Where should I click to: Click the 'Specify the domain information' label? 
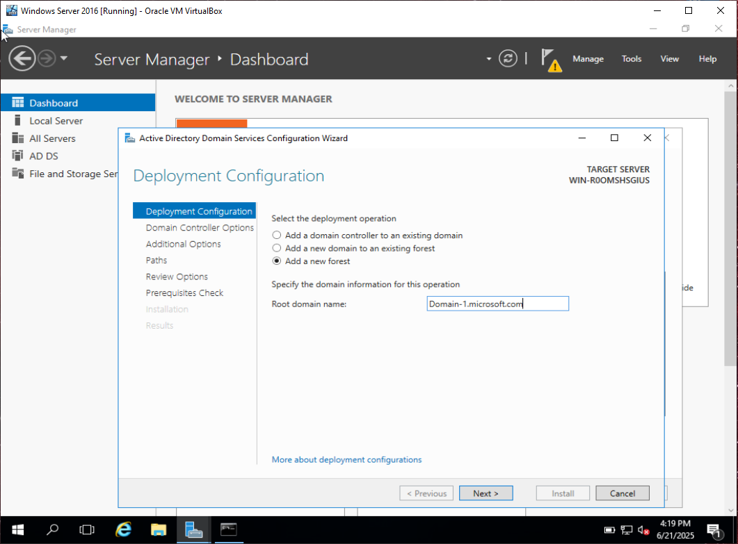pos(366,284)
